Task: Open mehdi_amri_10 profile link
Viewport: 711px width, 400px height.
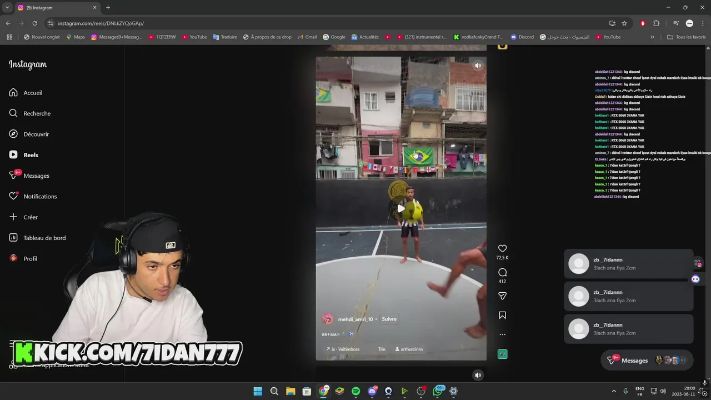Action: [x=355, y=319]
